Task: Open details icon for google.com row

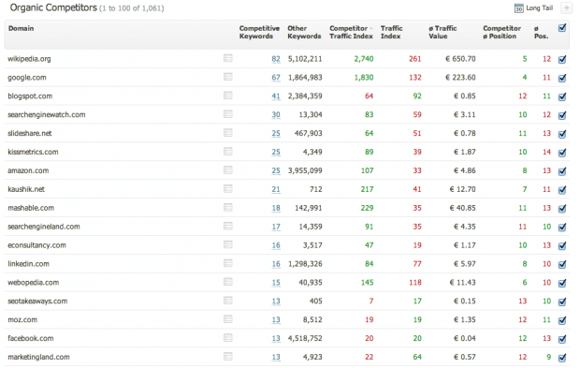Action: tap(228, 77)
